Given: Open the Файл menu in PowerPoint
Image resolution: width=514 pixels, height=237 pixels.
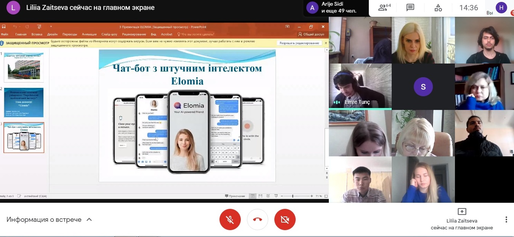Looking at the screenshot, I should pyautogui.click(x=5, y=34).
